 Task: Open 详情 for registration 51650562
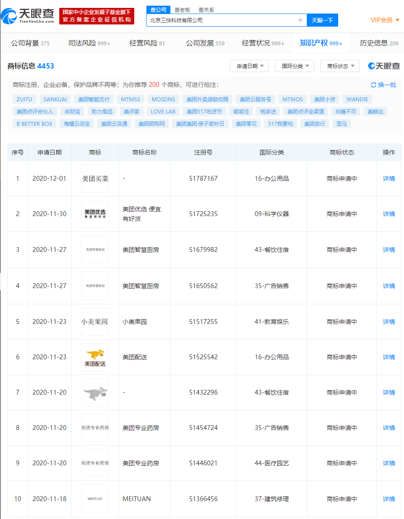point(389,286)
